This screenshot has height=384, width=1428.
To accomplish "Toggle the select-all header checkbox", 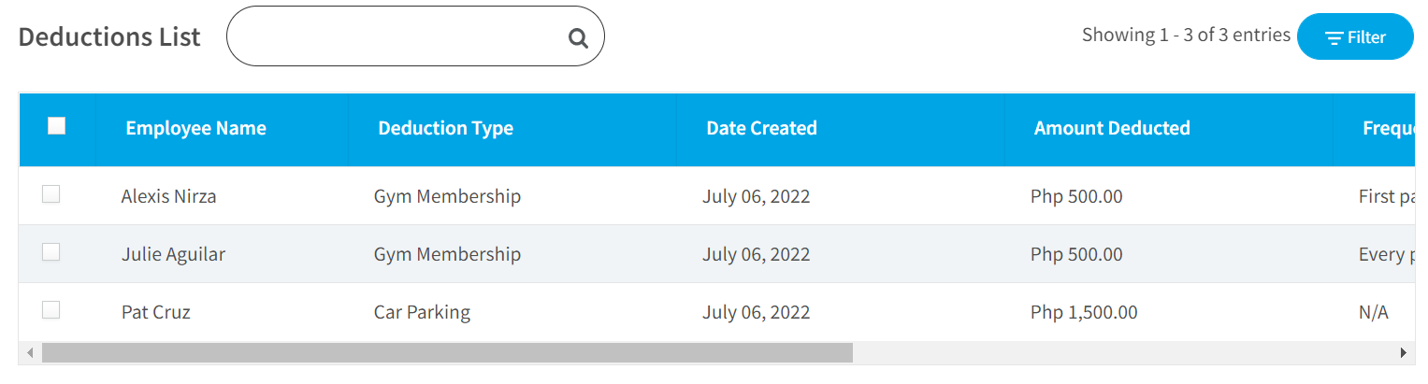I will coord(57,125).
